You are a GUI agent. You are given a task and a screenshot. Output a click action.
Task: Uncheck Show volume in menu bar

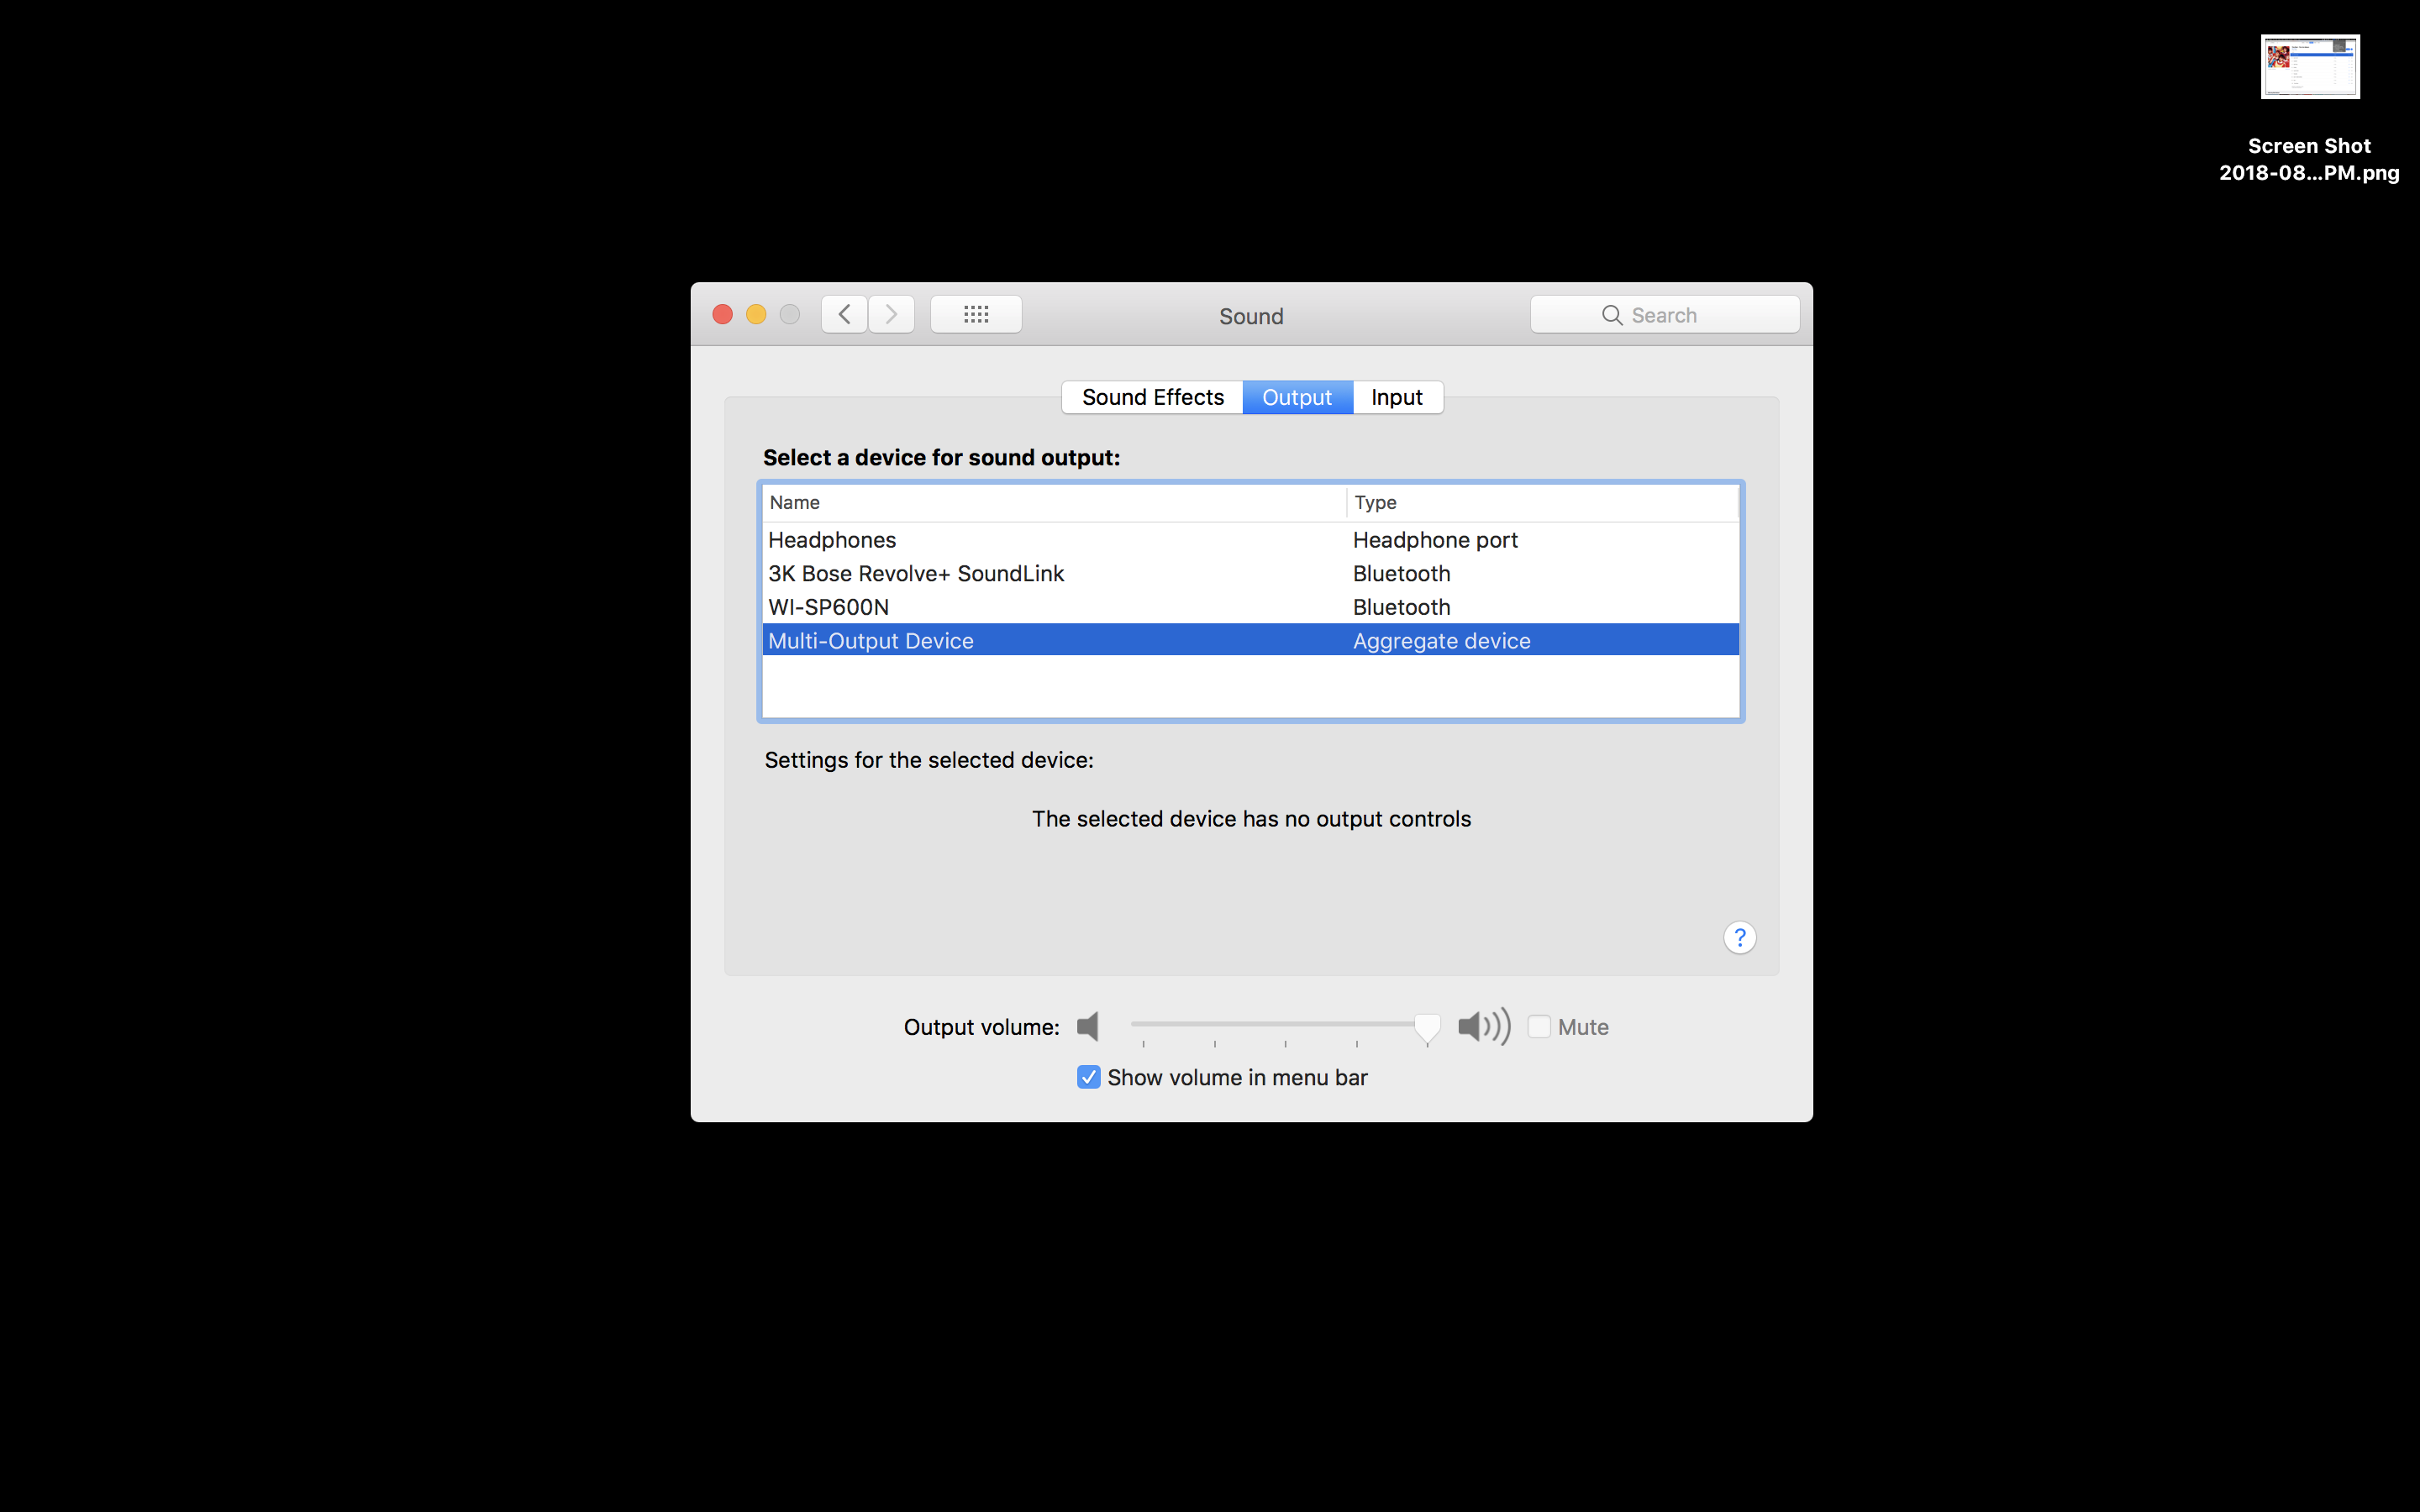(1088, 1077)
